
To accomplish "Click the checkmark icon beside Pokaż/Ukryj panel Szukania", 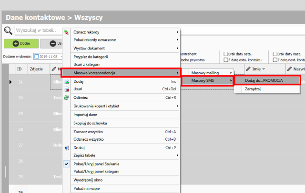I will coord(67,164).
